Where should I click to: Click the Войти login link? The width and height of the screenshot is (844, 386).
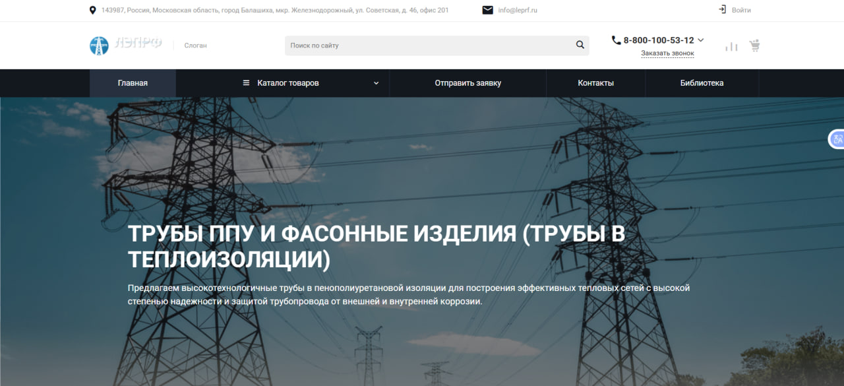741,11
